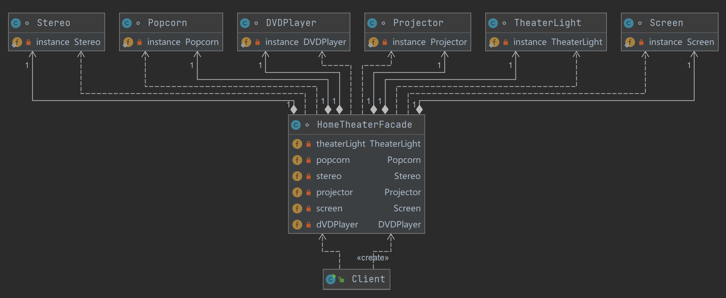
Task: Select instance field in the TheaterLight class
Action: [x=557, y=42]
